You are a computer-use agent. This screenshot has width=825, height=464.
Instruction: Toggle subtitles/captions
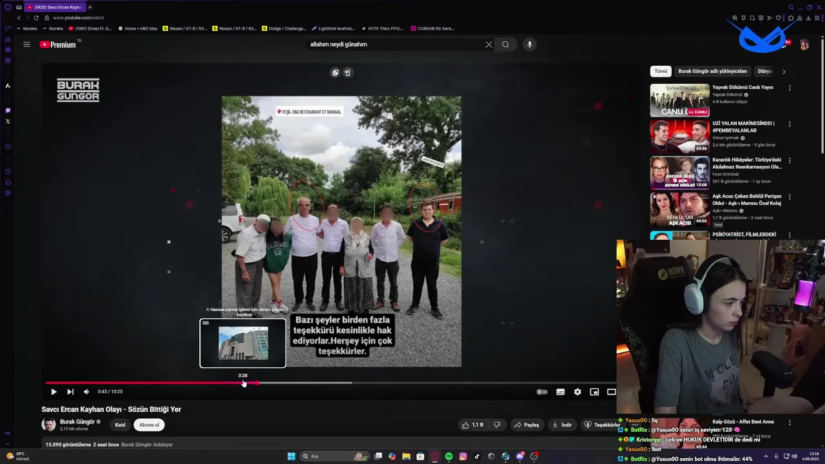click(x=561, y=392)
